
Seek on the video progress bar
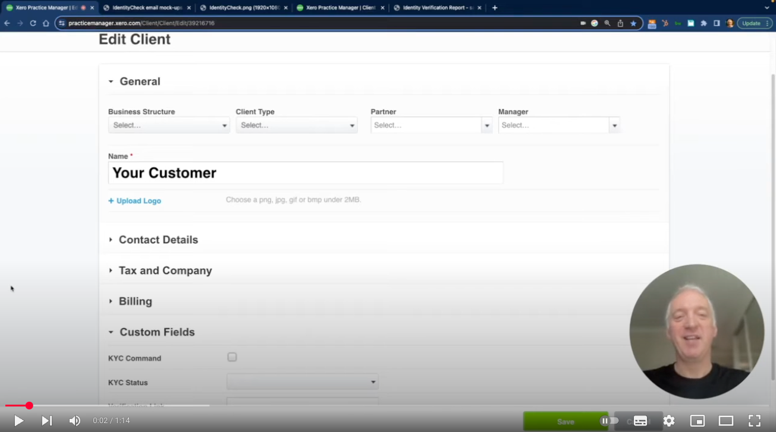tap(388, 405)
